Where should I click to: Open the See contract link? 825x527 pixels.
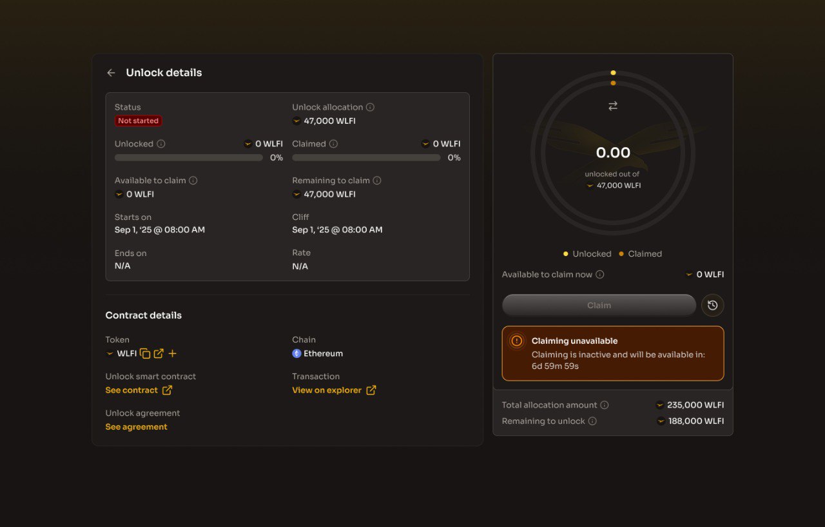tap(139, 390)
